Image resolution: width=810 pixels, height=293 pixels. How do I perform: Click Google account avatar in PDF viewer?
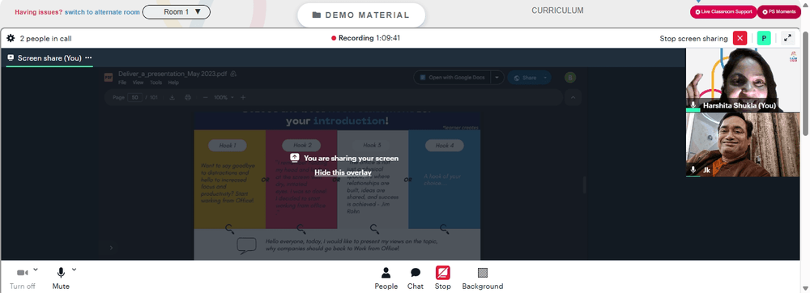570,78
